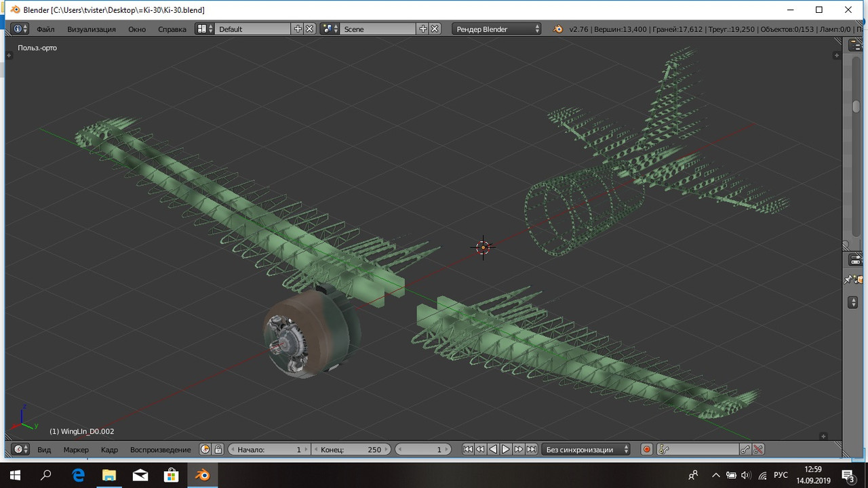868x488 pixels.
Task: Open the Scene browser icon
Action: (x=330, y=29)
